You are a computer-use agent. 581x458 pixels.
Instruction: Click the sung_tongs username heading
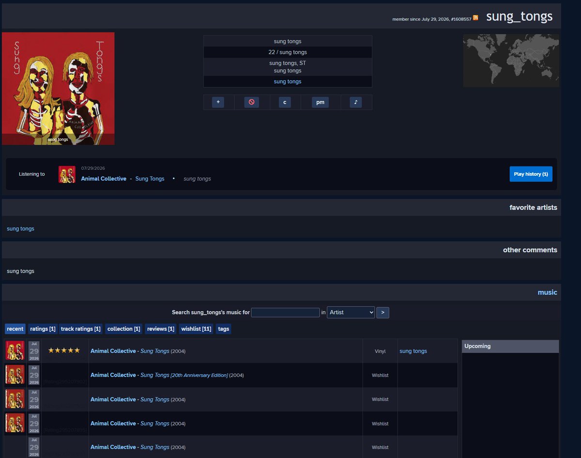519,16
